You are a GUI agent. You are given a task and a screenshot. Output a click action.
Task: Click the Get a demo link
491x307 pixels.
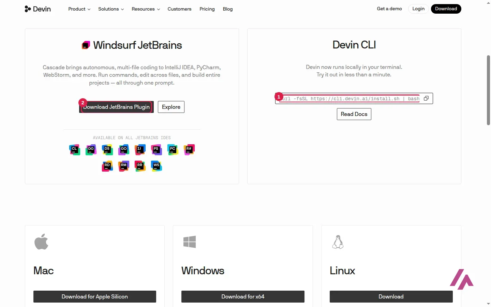tap(389, 9)
